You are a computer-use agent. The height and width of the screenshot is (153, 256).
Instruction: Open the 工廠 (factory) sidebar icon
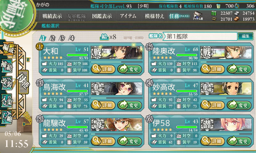(x=7, y=117)
